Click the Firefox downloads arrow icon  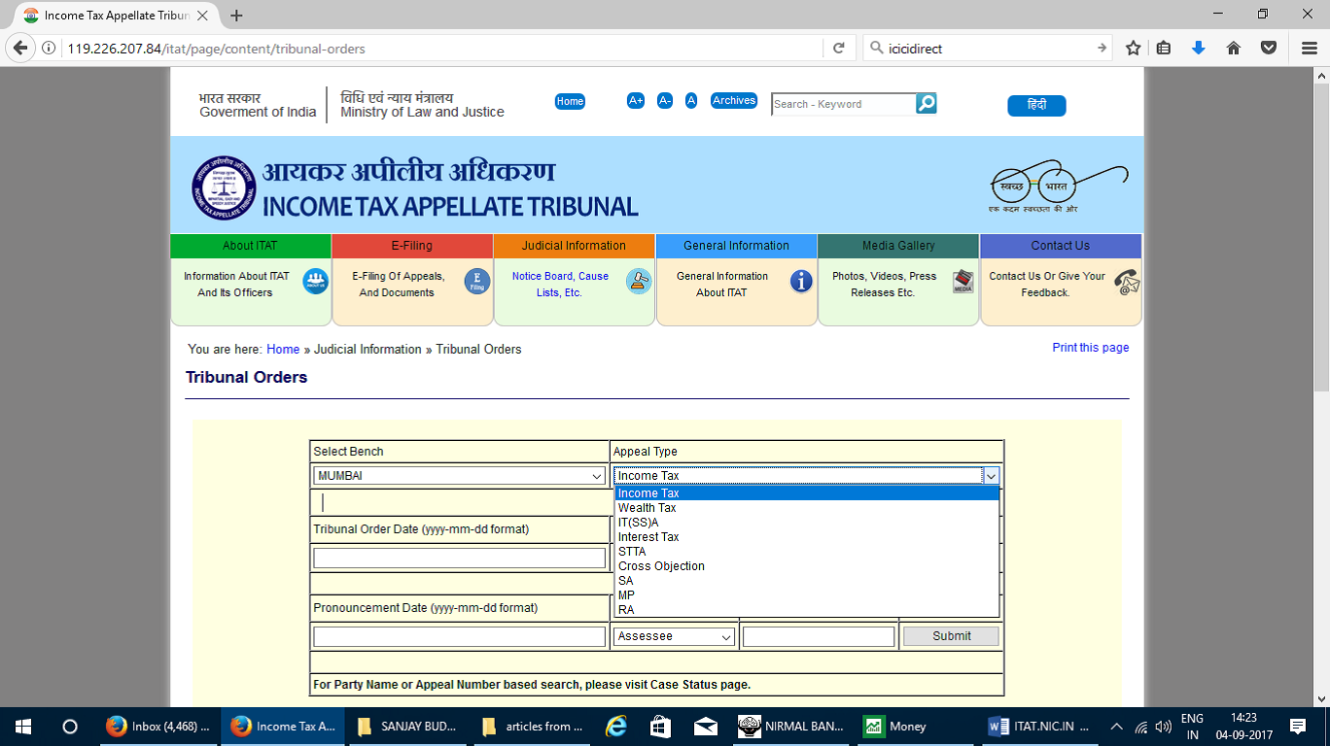click(1198, 48)
